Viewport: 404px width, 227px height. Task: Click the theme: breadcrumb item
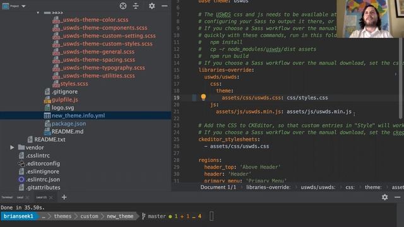pos(373,187)
